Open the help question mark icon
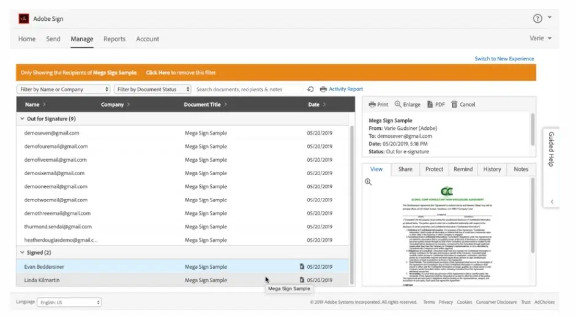This screenshot has height=316, width=576. coord(537,18)
